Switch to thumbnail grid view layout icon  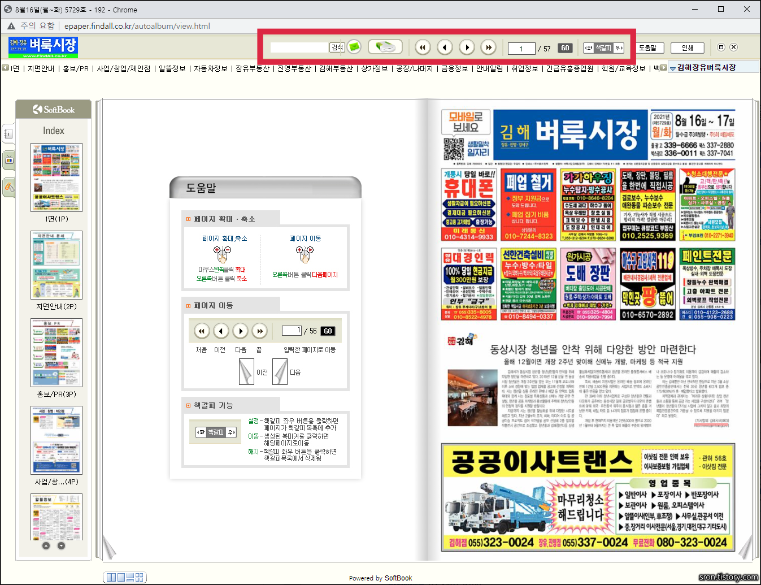pyautogui.click(x=140, y=577)
